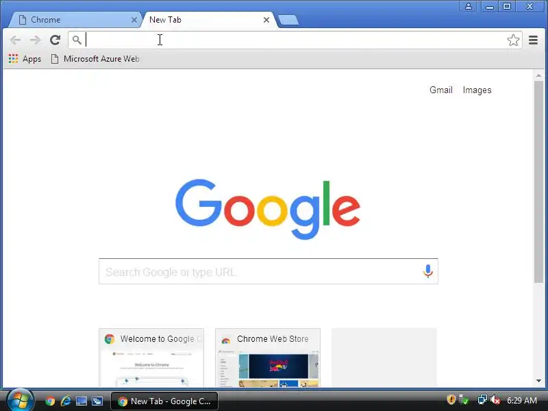Image resolution: width=548 pixels, height=411 pixels.
Task: Open the Gmail link
Action: pyautogui.click(x=440, y=90)
